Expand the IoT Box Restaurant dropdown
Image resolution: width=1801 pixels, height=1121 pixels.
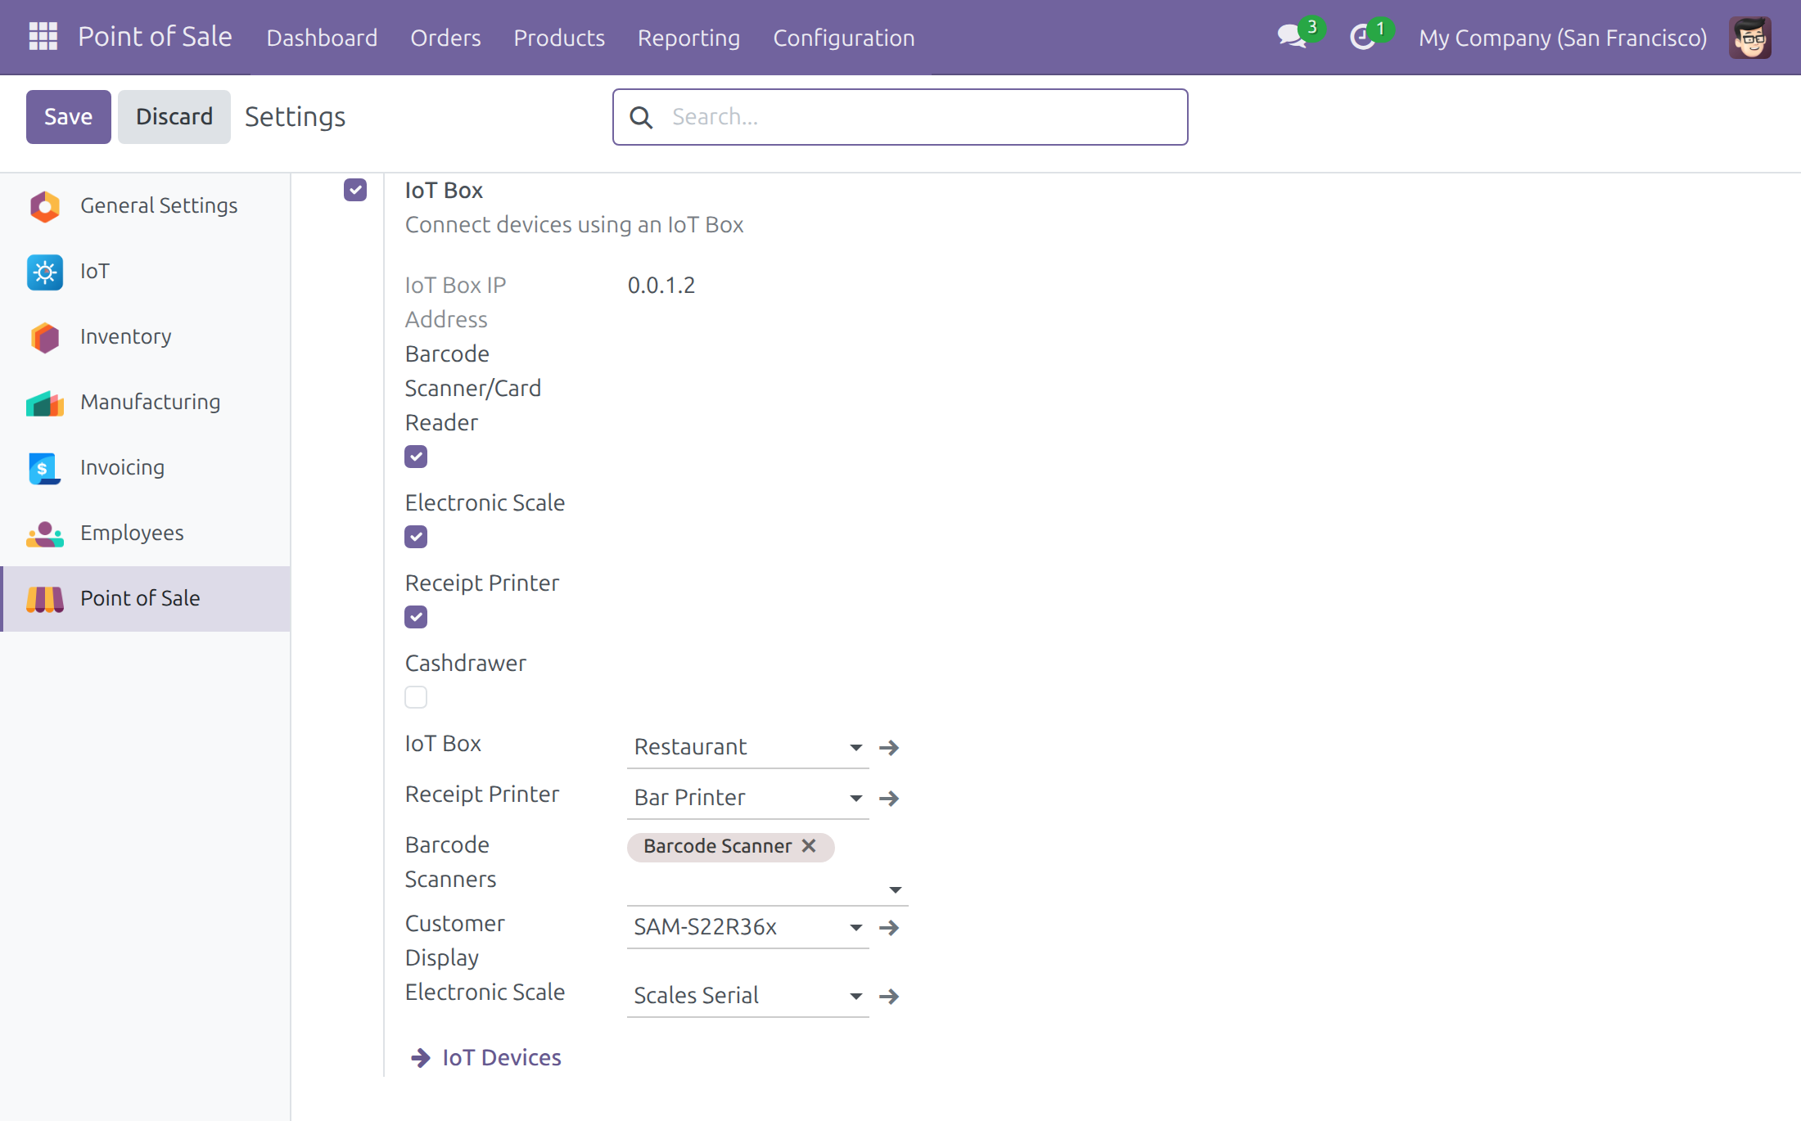(855, 748)
